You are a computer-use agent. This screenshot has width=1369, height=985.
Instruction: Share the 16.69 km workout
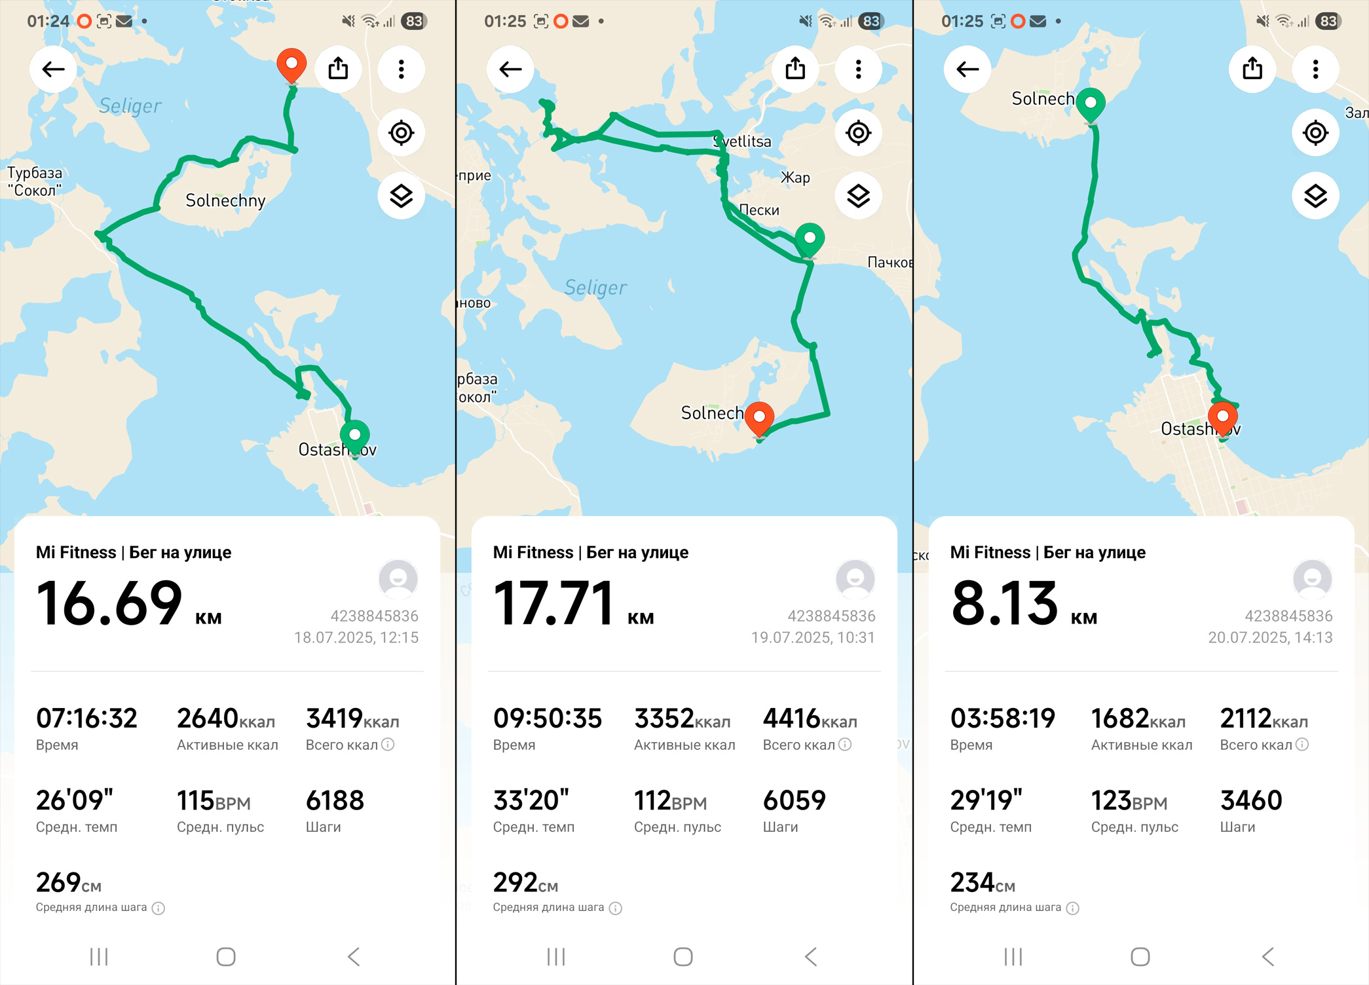click(338, 69)
